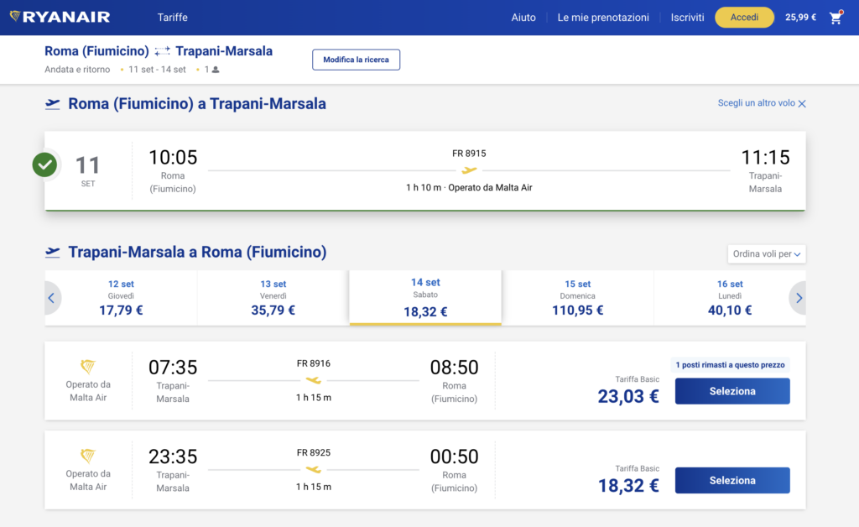Viewport: 859px width, 527px height.
Task: Click the green checkmark on the 11 SET flight
Action: click(x=45, y=164)
